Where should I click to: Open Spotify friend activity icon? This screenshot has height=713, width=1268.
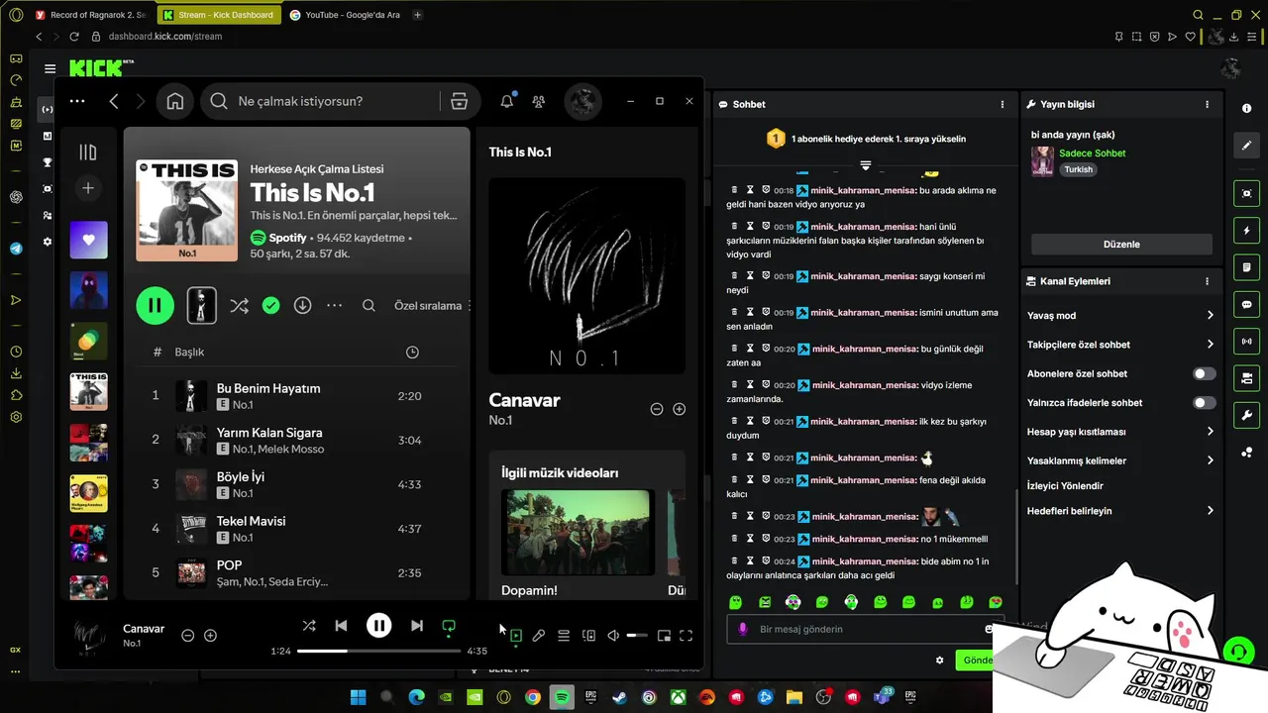538,101
